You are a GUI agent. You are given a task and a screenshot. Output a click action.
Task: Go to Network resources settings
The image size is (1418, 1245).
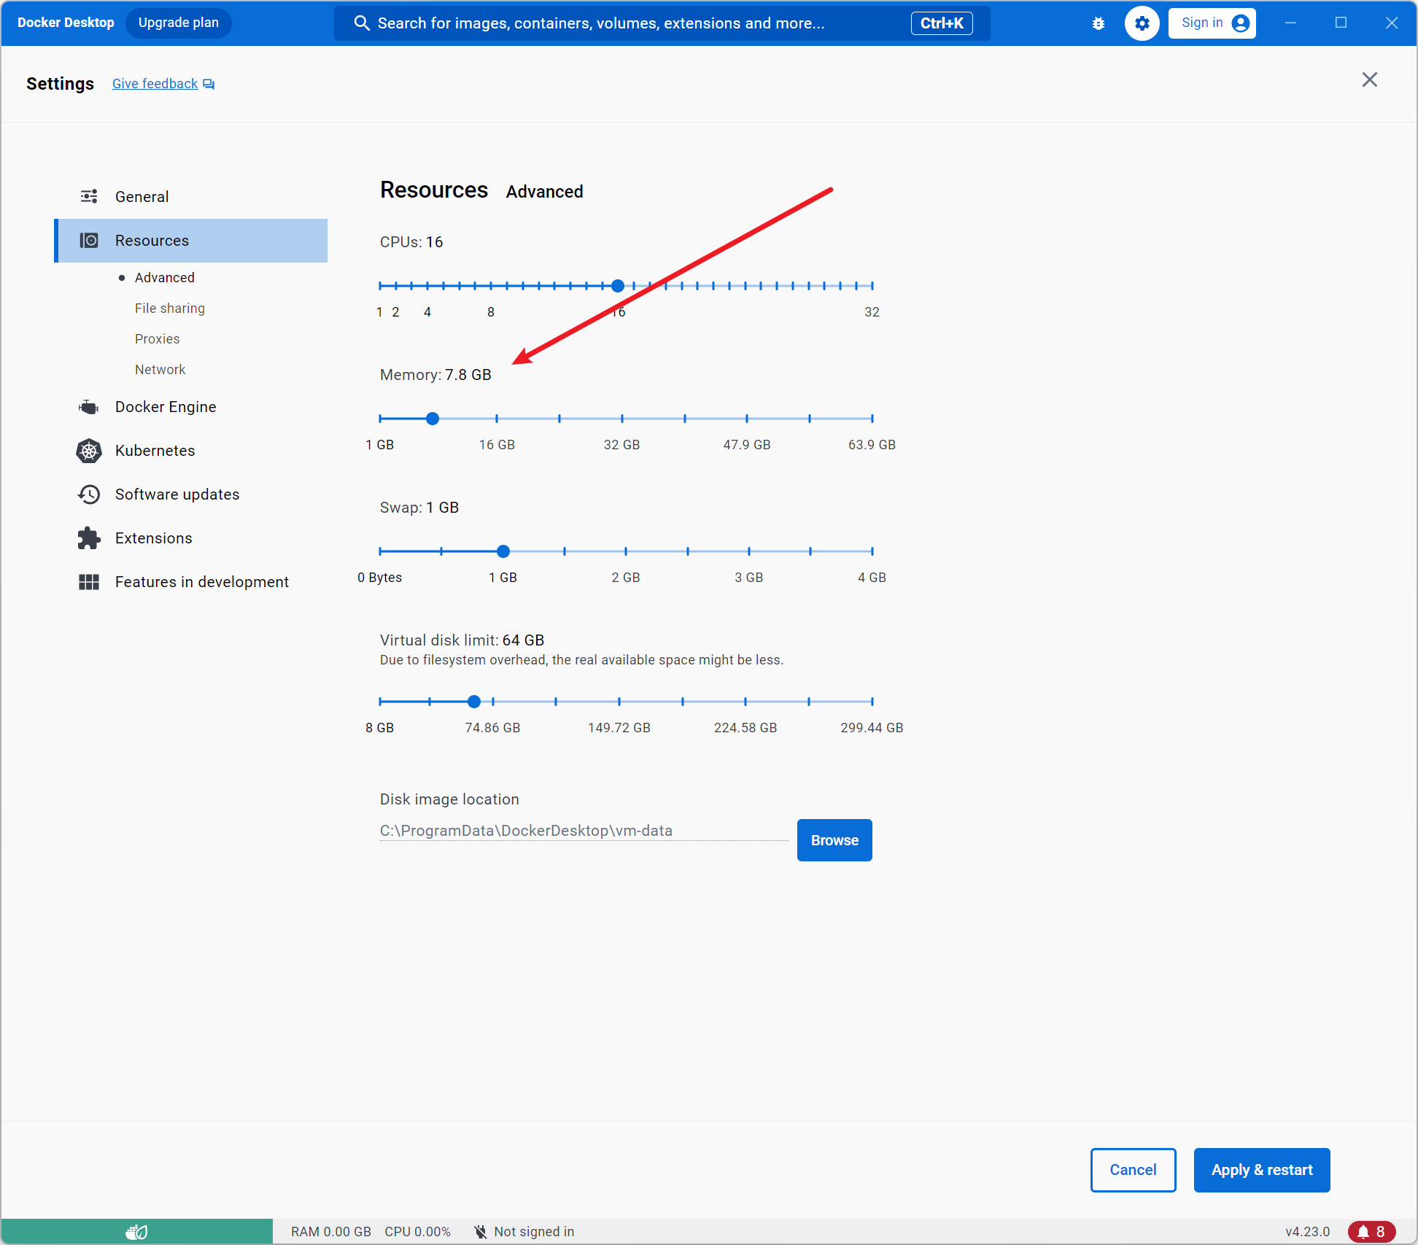160,370
